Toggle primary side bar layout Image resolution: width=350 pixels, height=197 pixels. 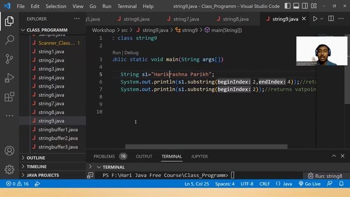coord(288,6)
